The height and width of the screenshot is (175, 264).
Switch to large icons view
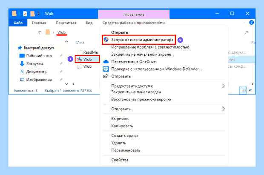(250, 91)
